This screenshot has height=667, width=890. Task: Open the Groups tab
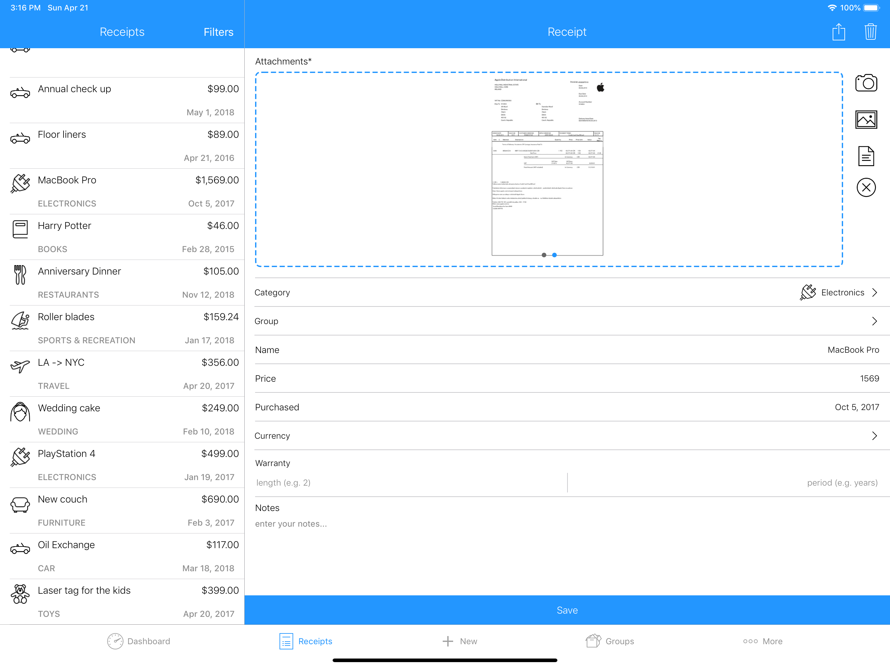(x=610, y=641)
